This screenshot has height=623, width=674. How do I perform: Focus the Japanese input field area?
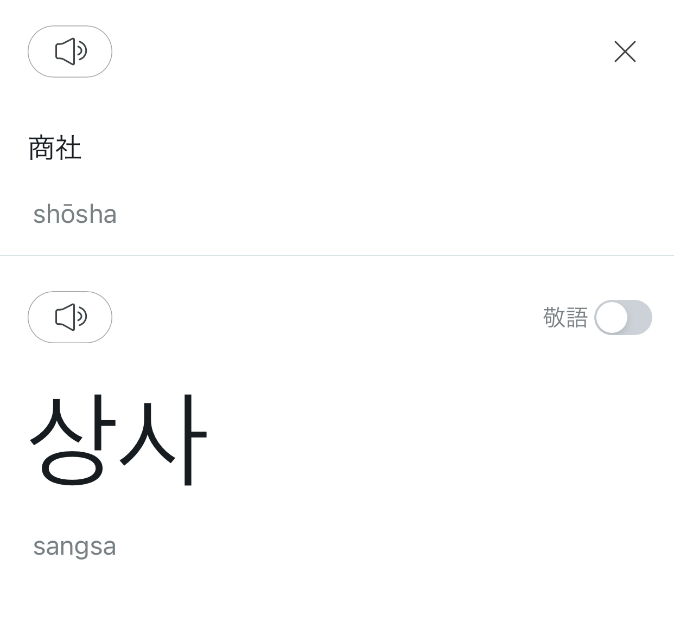tap(217, 148)
